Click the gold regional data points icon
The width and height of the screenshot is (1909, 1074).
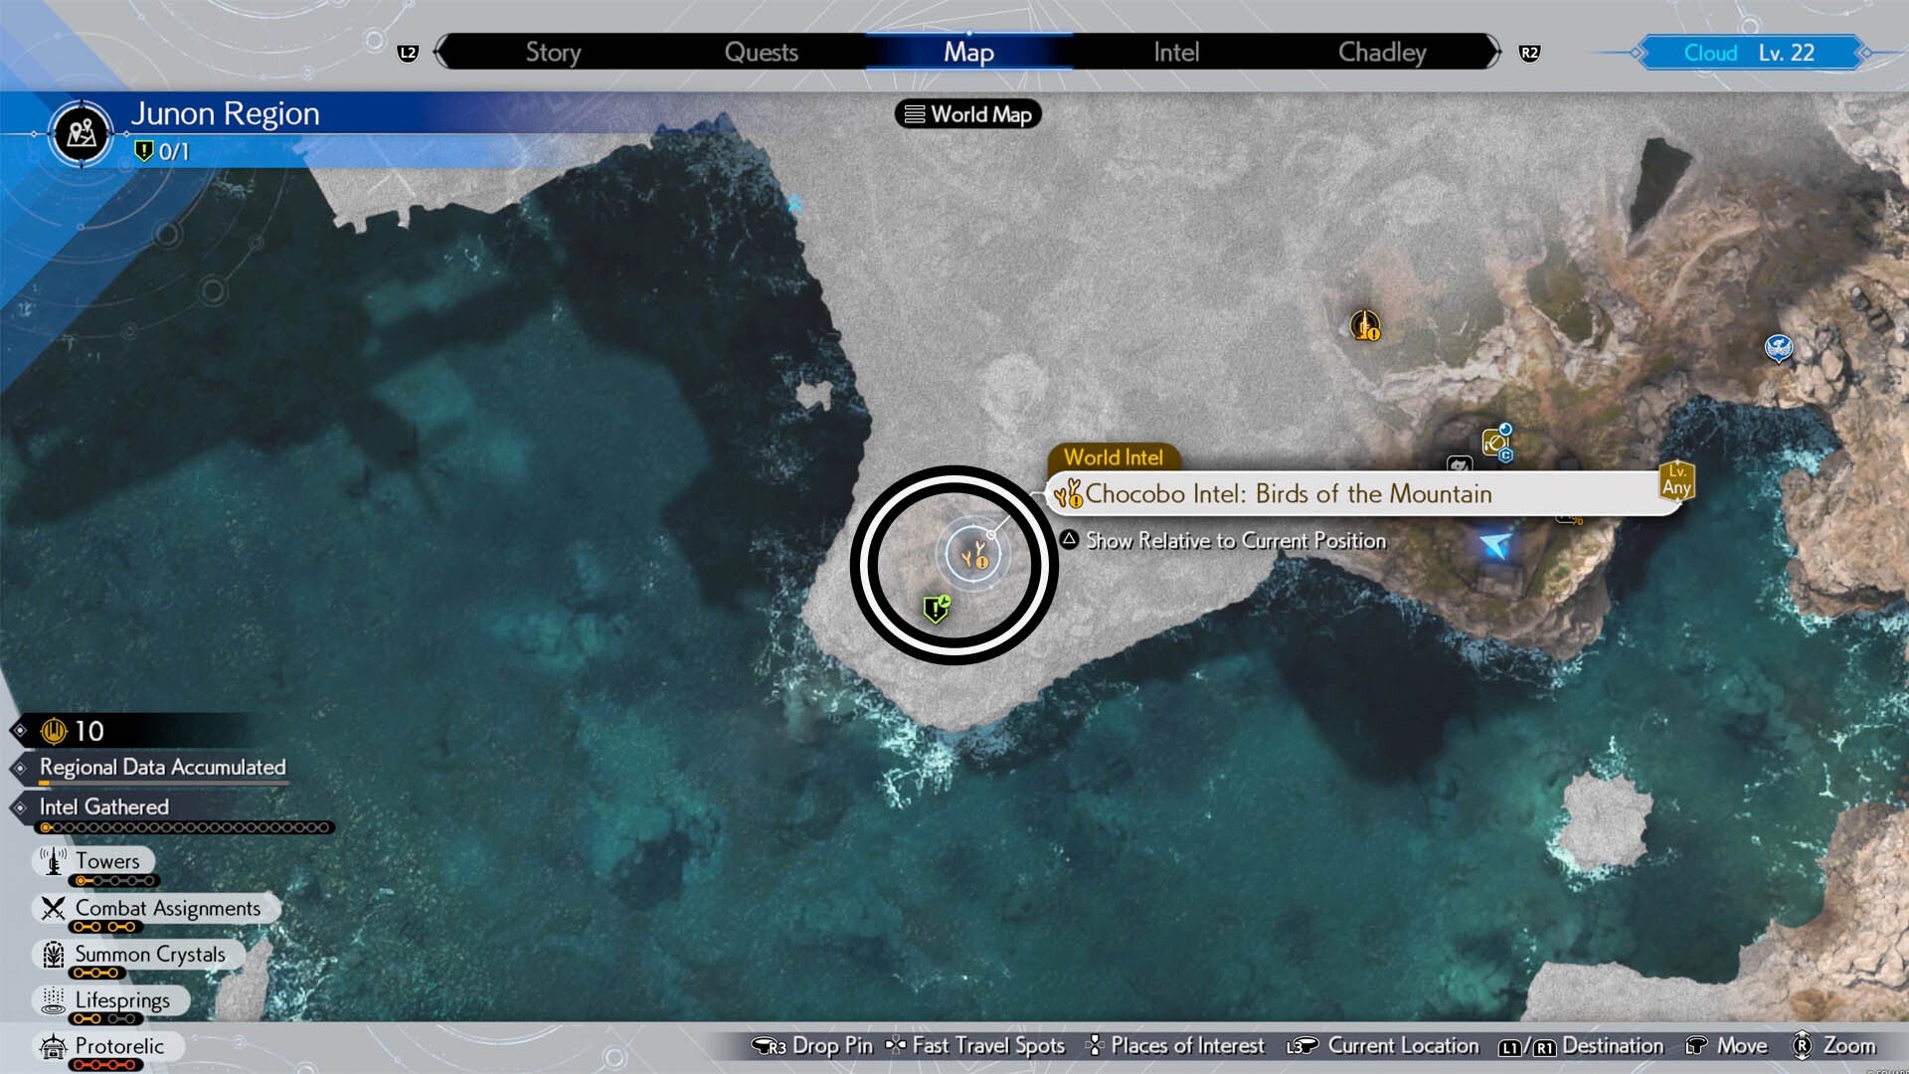pyautogui.click(x=54, y=732)
